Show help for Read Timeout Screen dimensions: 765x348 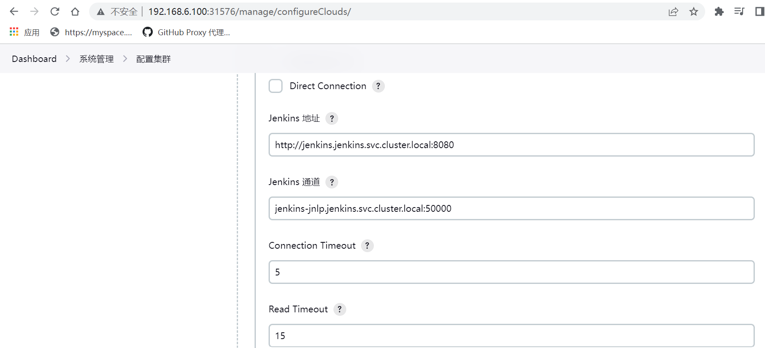[x=339, y=309]
